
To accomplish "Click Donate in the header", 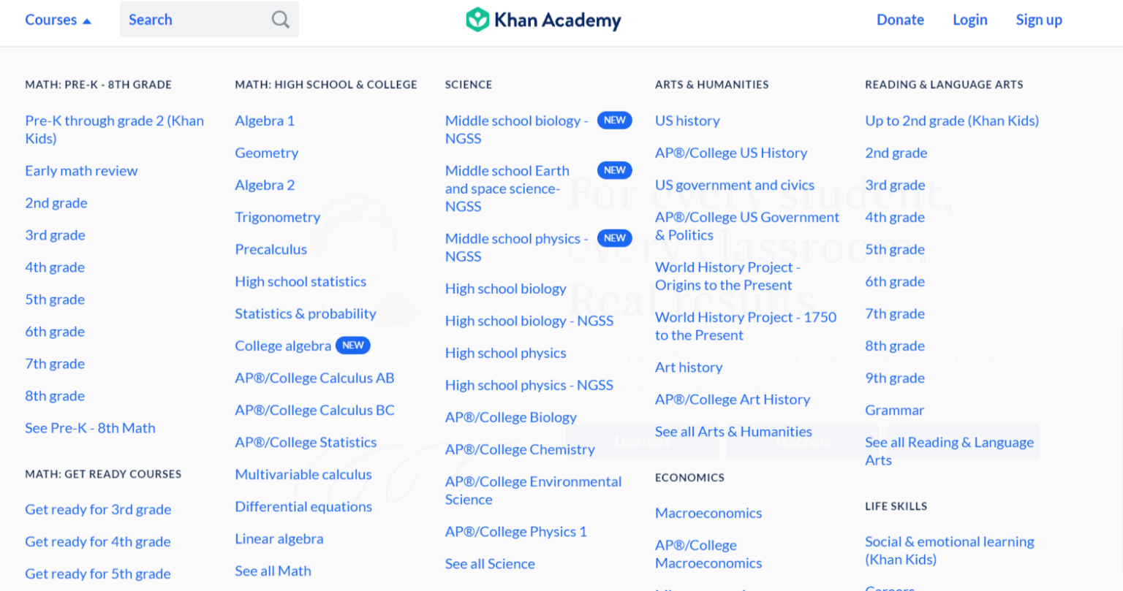I will 900,20.
